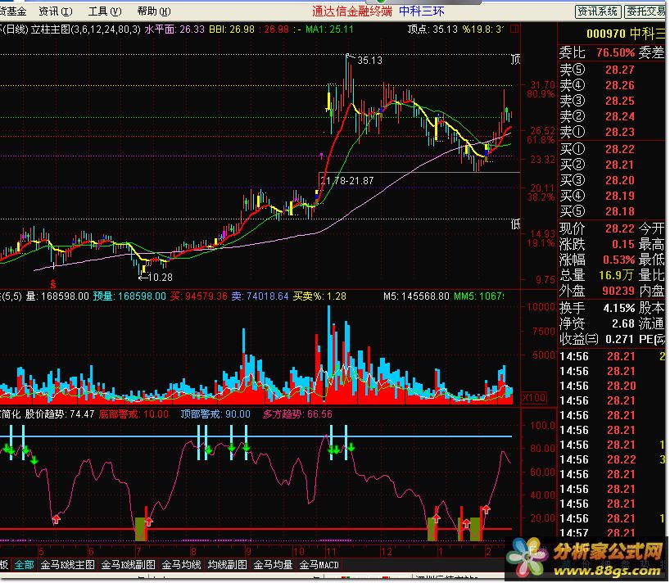
Task: Click the 000970 stock code header
Action: [605, 34]
